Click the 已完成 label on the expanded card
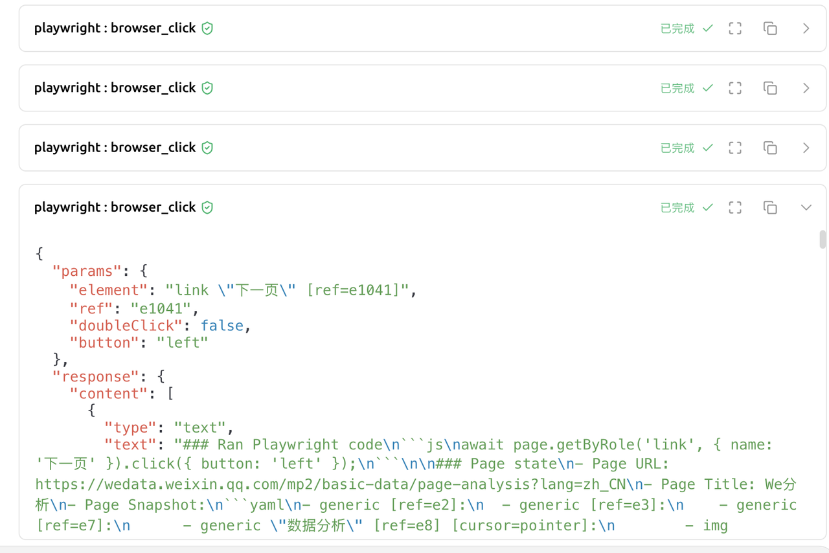 (677, 207)
